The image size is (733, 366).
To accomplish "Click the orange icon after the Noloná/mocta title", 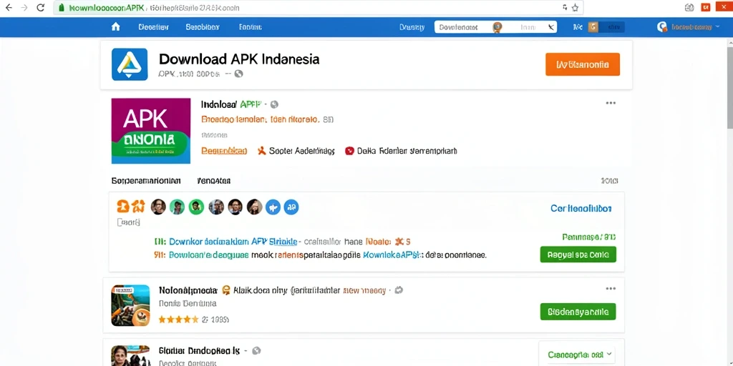I will [x=226, y=290].
